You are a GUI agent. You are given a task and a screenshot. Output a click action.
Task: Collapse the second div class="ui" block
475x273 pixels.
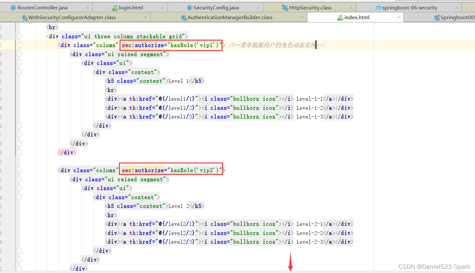tap(19, 188)
